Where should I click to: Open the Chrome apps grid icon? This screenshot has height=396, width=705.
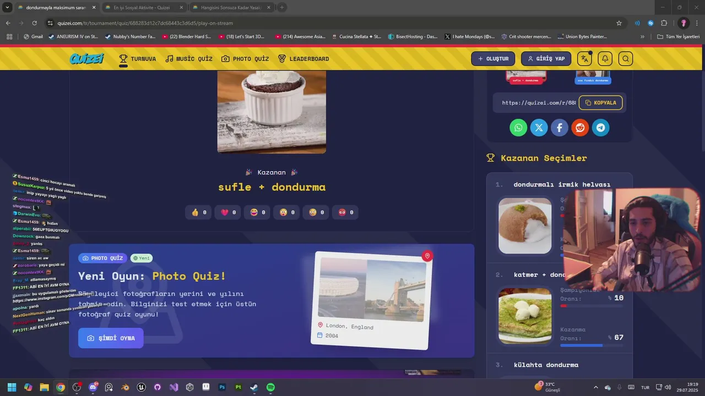point(9,37)
